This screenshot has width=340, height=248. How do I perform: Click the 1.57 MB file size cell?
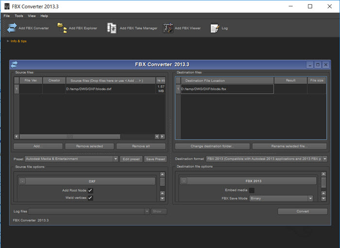161,89
